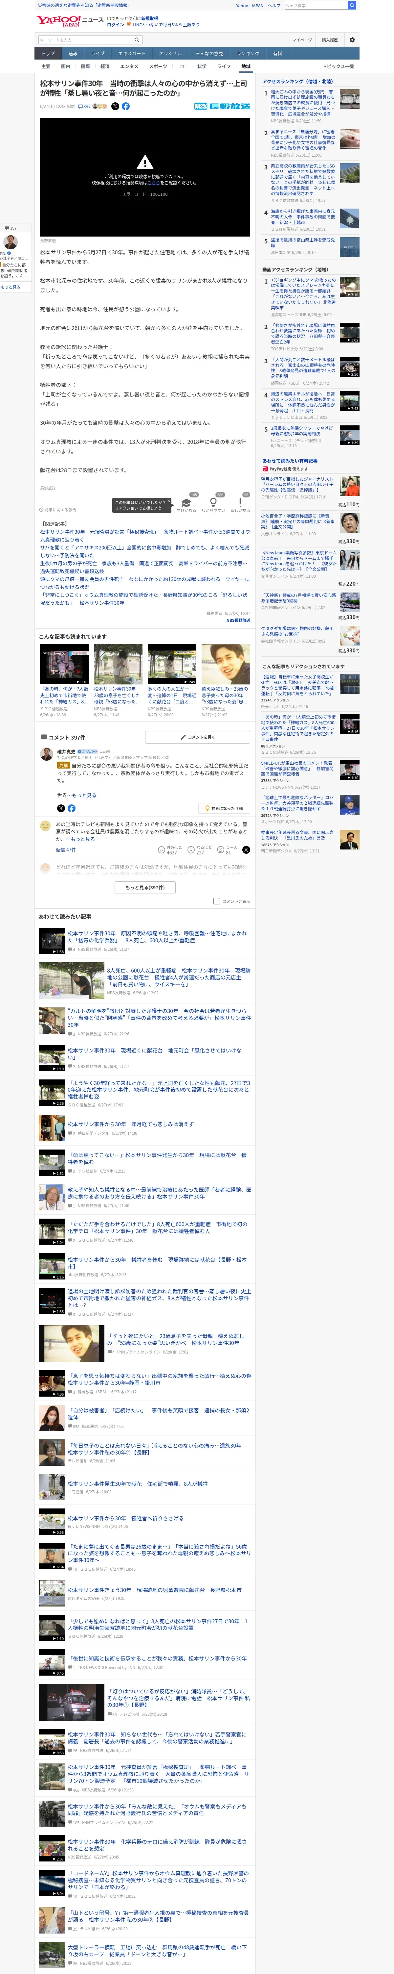The height and width of the screenshot is (1974, 394).
Task: Select the 科学 category tab
Action: coord(201,67)
